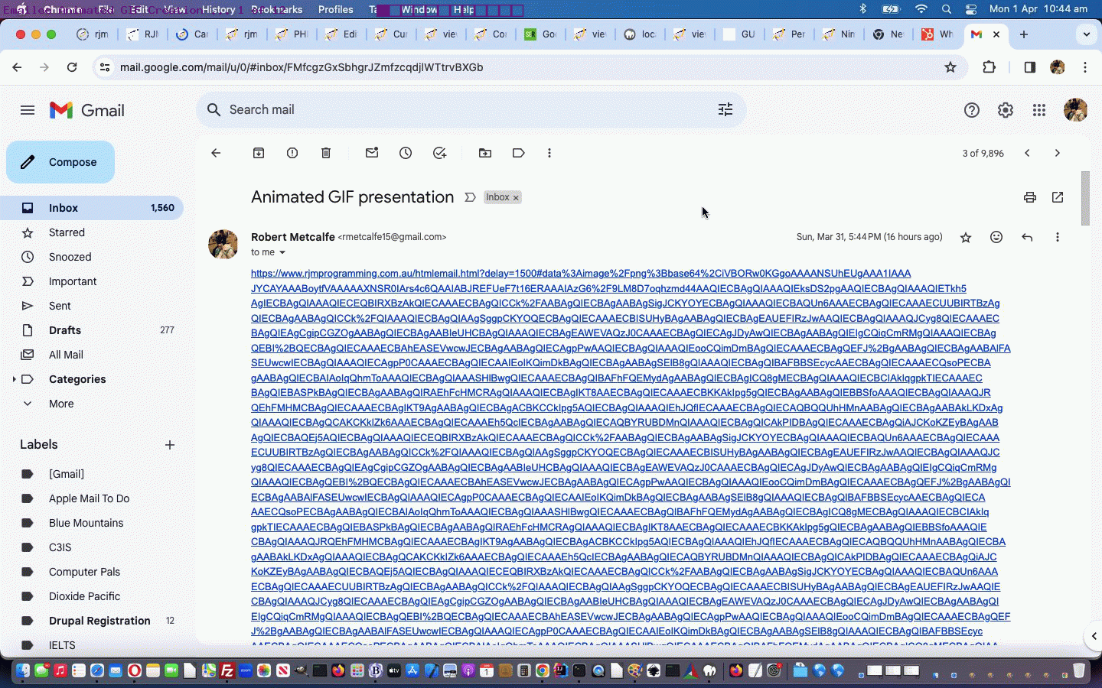Viewport: 1102px width, 688px height.
Task: Open macOS Spotlight search icon
Action: click(x=947, y=9)
